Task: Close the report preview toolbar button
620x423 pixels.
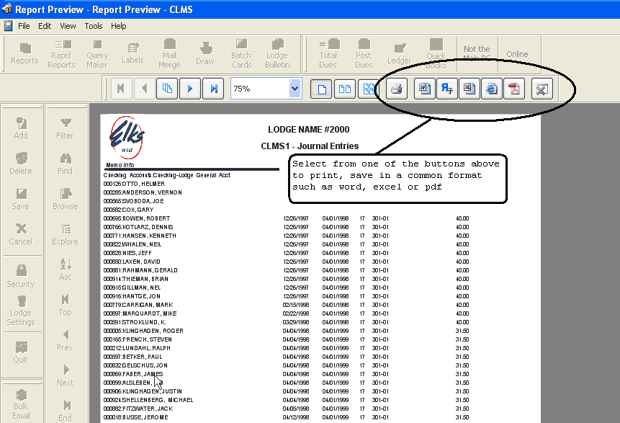Action: (542, 89)
